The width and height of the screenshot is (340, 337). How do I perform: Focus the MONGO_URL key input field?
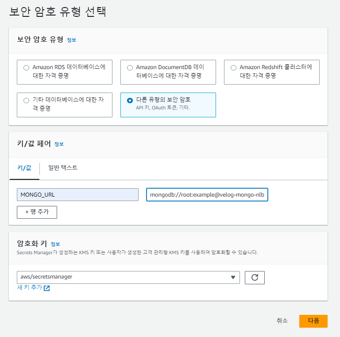pyautogui.click(x=77, y=195)
